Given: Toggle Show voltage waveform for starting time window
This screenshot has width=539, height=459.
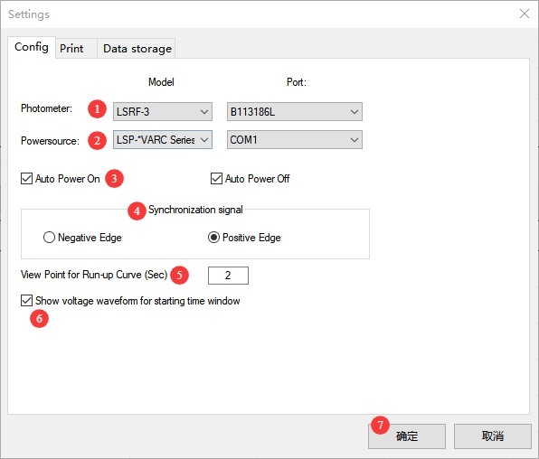Looking at the screenshot, I should point(26,300).
